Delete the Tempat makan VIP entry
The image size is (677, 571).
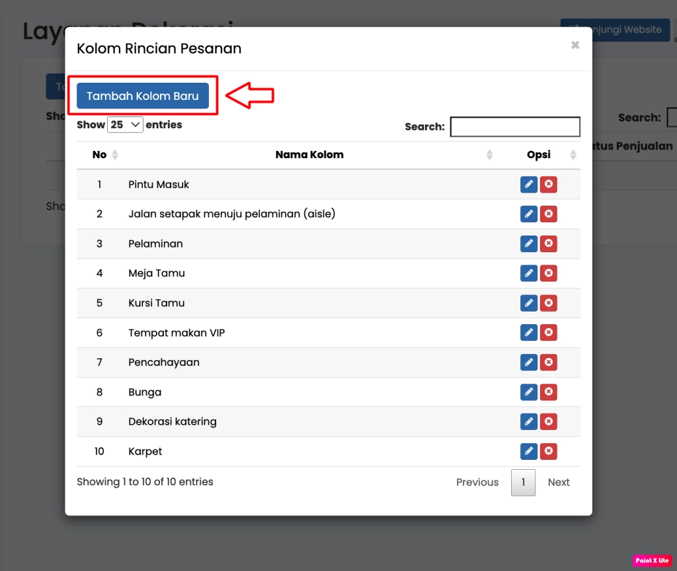548,333
